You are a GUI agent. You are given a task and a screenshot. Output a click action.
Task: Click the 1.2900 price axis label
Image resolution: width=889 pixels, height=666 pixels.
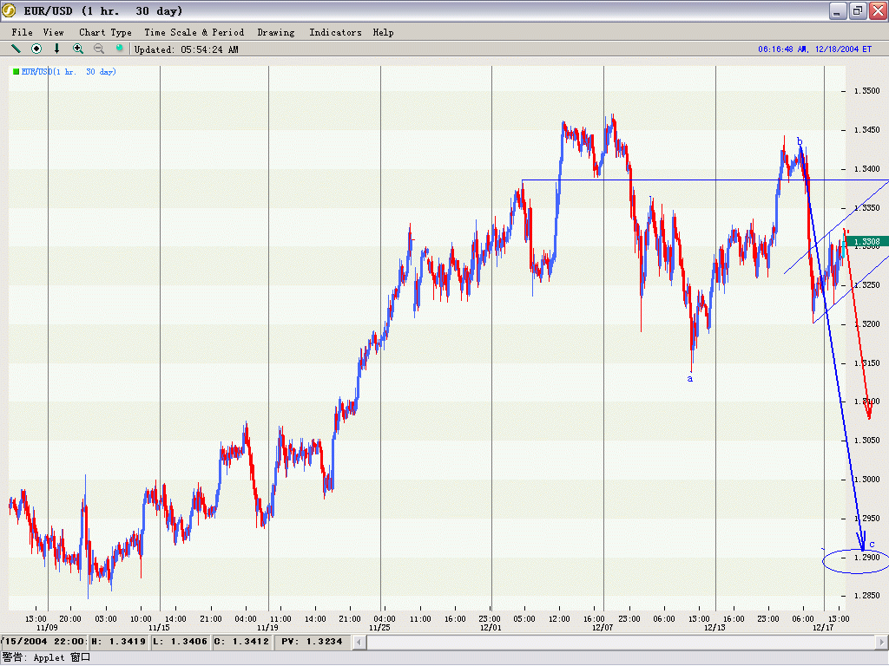tap(867, 558)
